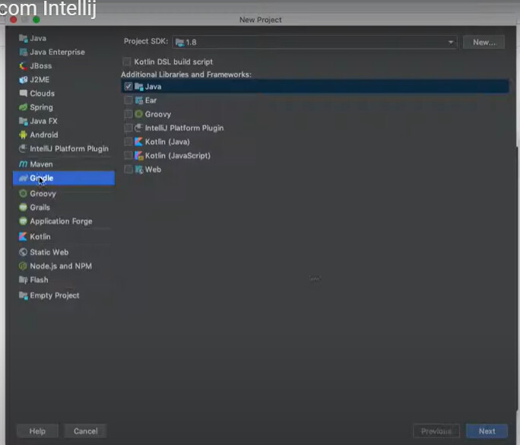Screen dimensions: 520x445
Task: Click the Groovy framework icon in libraries
Action: pos(139,114)
